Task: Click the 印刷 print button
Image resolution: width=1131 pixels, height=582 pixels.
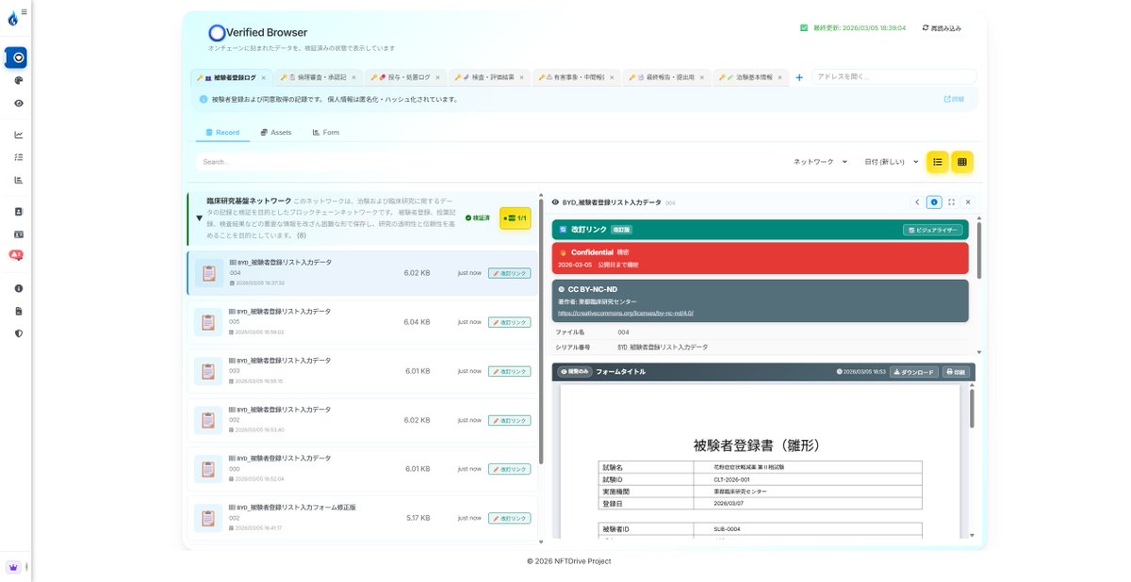Action: (x=956, y=372)
